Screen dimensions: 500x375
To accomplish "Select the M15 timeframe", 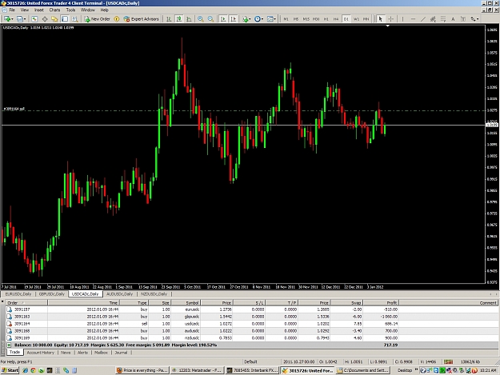I will [306, 19].
